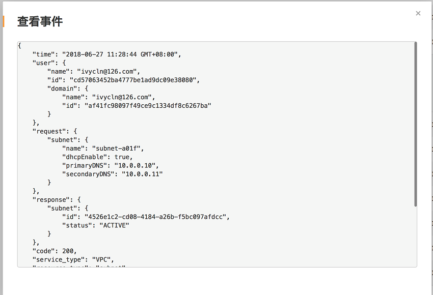This screenshot has height=295, width=433.
Task: Click the user id cd57063452ba... value
Action: pos(133,80)
